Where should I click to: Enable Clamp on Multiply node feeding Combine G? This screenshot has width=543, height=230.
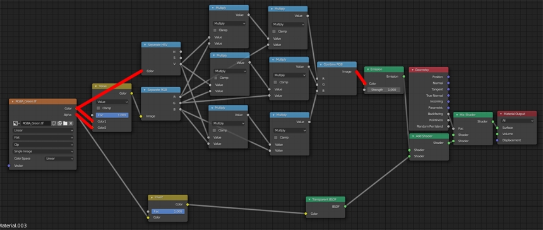point(276,82)
